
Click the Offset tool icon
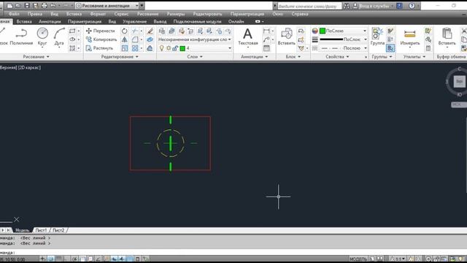pyautogui.click(x=150, y=48)
